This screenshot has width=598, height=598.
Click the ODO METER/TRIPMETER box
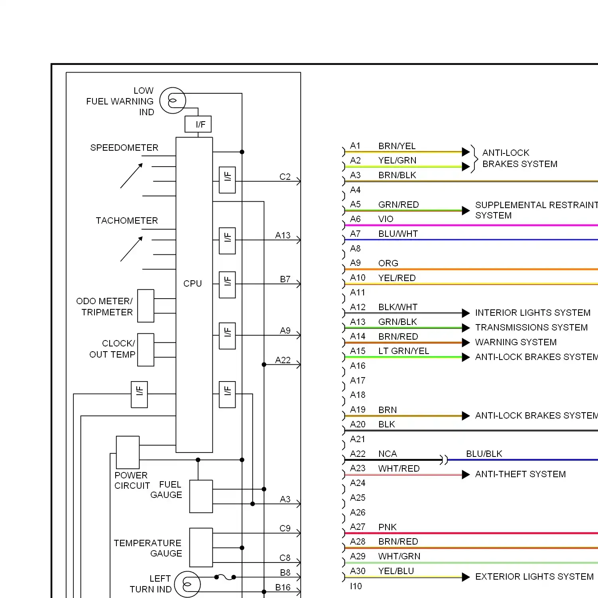pyautogui.click(x=146, y=306)
